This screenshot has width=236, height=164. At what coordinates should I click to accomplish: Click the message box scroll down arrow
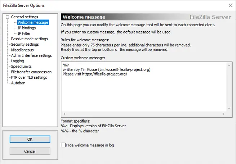click(229, 108)
